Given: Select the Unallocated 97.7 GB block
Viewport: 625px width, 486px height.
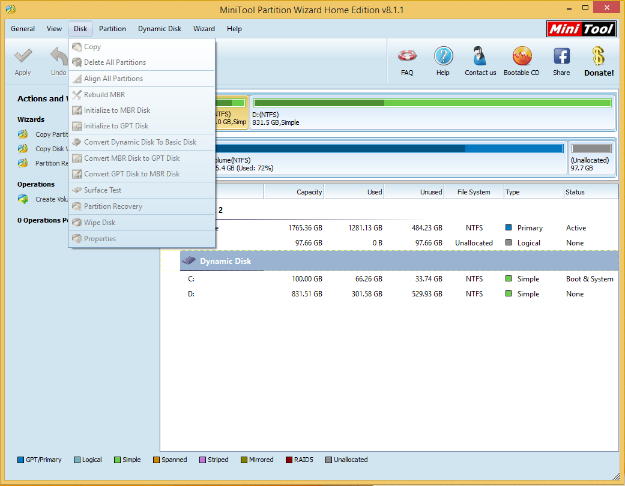Looking at the screenshot, I should tap(591, 158).
